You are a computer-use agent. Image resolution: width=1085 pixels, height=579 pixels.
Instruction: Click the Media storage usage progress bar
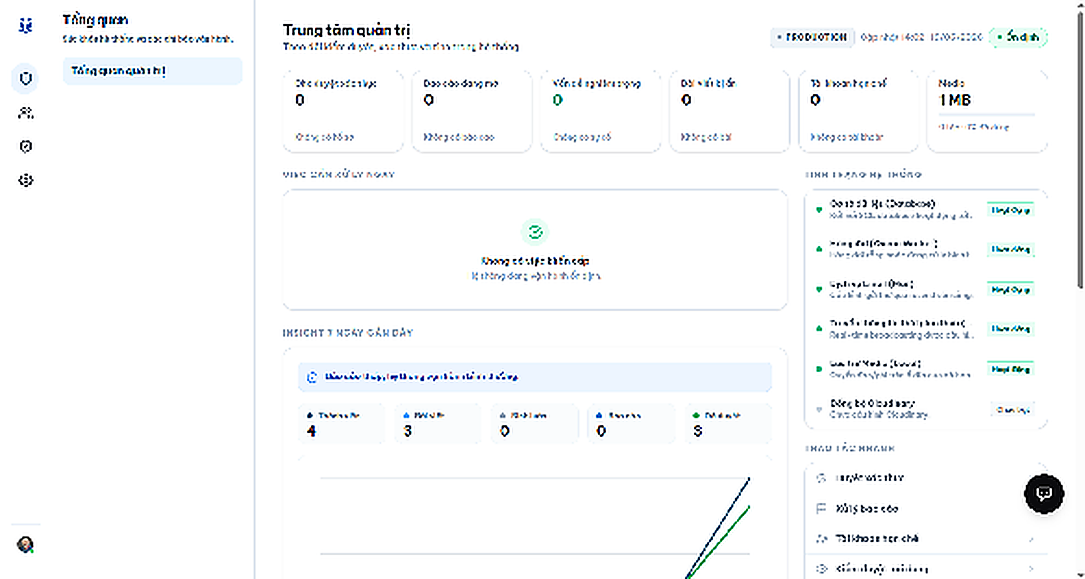[987, 115]
